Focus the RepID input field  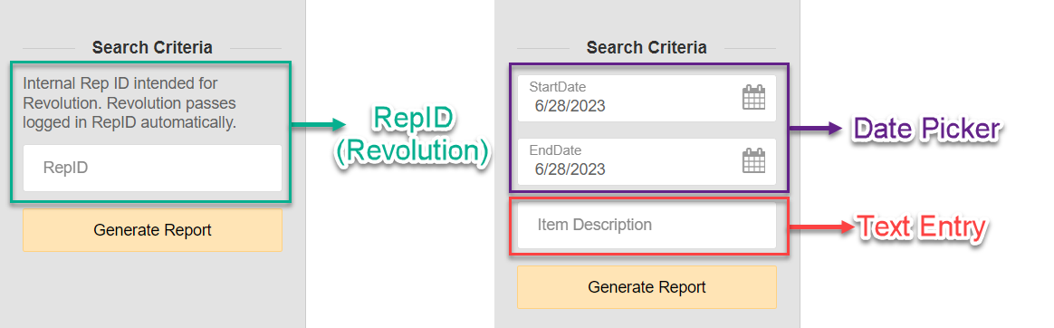[153, 168]
